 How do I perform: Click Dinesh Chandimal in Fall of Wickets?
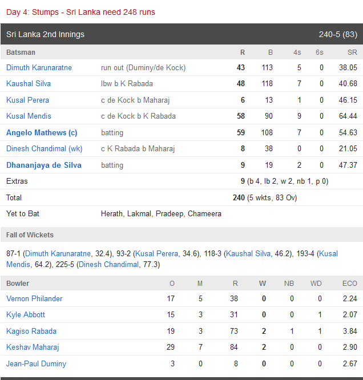108,265
